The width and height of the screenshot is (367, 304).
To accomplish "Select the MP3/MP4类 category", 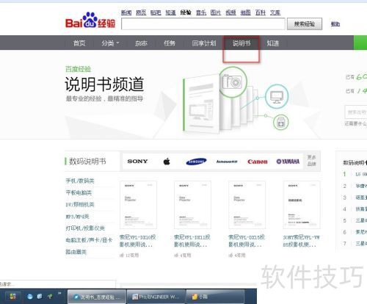I will tap(77, 217).
